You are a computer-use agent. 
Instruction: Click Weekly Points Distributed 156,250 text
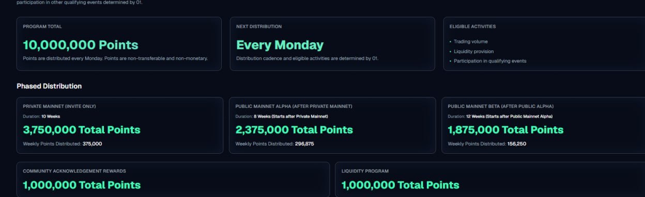(x=487, y=144)
